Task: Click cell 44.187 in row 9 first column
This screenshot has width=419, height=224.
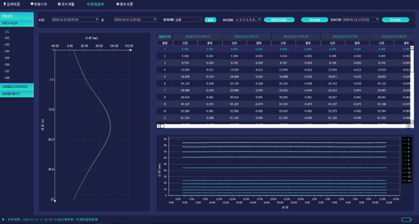Action: click(x=185, y=104)
